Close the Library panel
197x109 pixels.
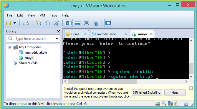tap(59, 31)
